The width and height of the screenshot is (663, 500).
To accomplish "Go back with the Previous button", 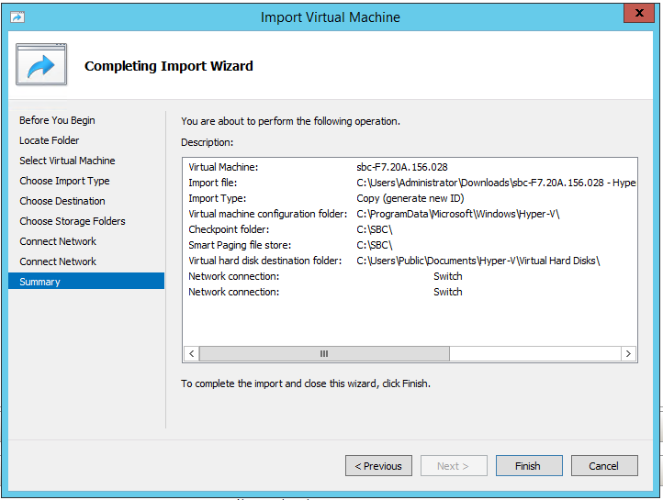I will 378,466.
